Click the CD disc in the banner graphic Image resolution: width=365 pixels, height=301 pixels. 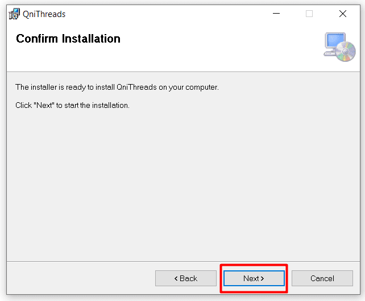point(345,52)
